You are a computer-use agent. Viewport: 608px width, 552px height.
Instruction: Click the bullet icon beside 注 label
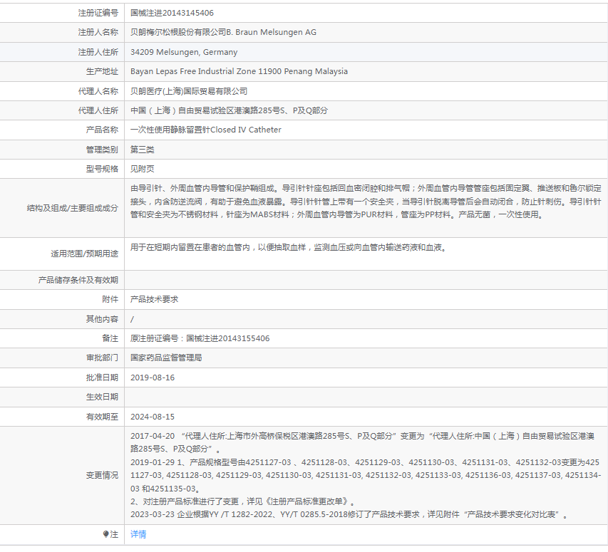click(x=106, y=534)
